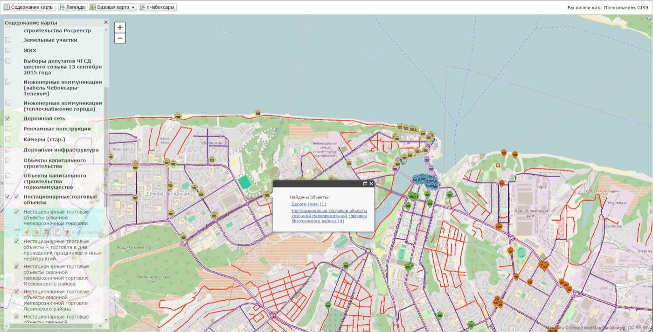Close the Содержание карты panel
This screenshot has height=332, width=653.
click(x=106, y=22)
